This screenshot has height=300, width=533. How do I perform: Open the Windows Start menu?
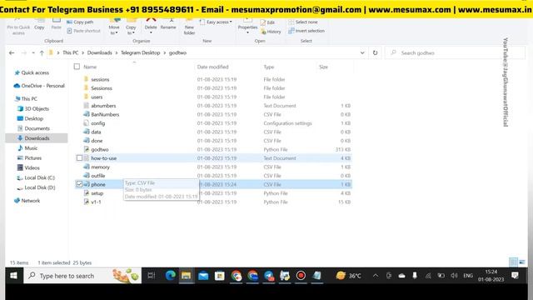14,276
